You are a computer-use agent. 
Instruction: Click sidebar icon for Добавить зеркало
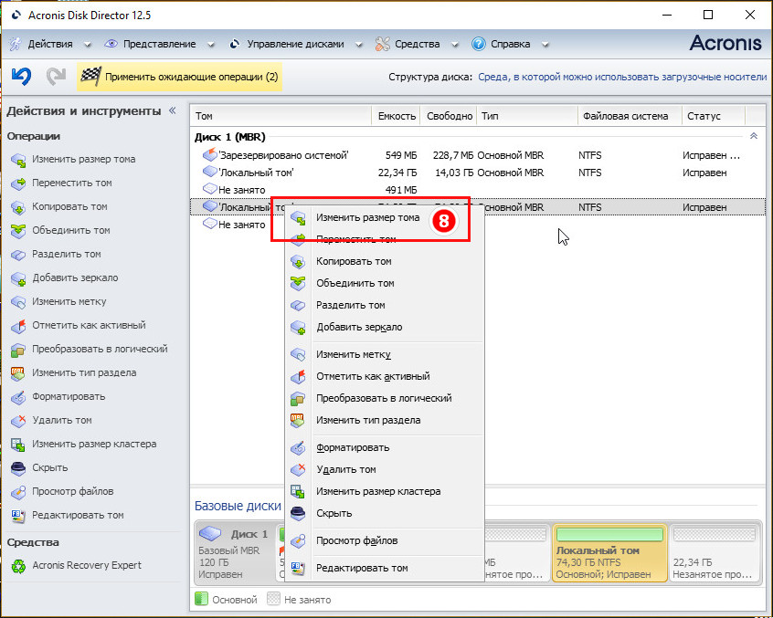tap(18, 278)
